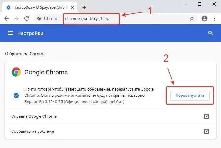Bookmark this page with the star icon
Screen dimensions: 221x148
click(192, 18)
